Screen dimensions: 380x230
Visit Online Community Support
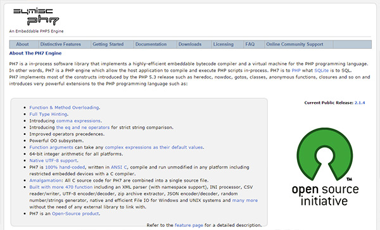pos(294,44)
